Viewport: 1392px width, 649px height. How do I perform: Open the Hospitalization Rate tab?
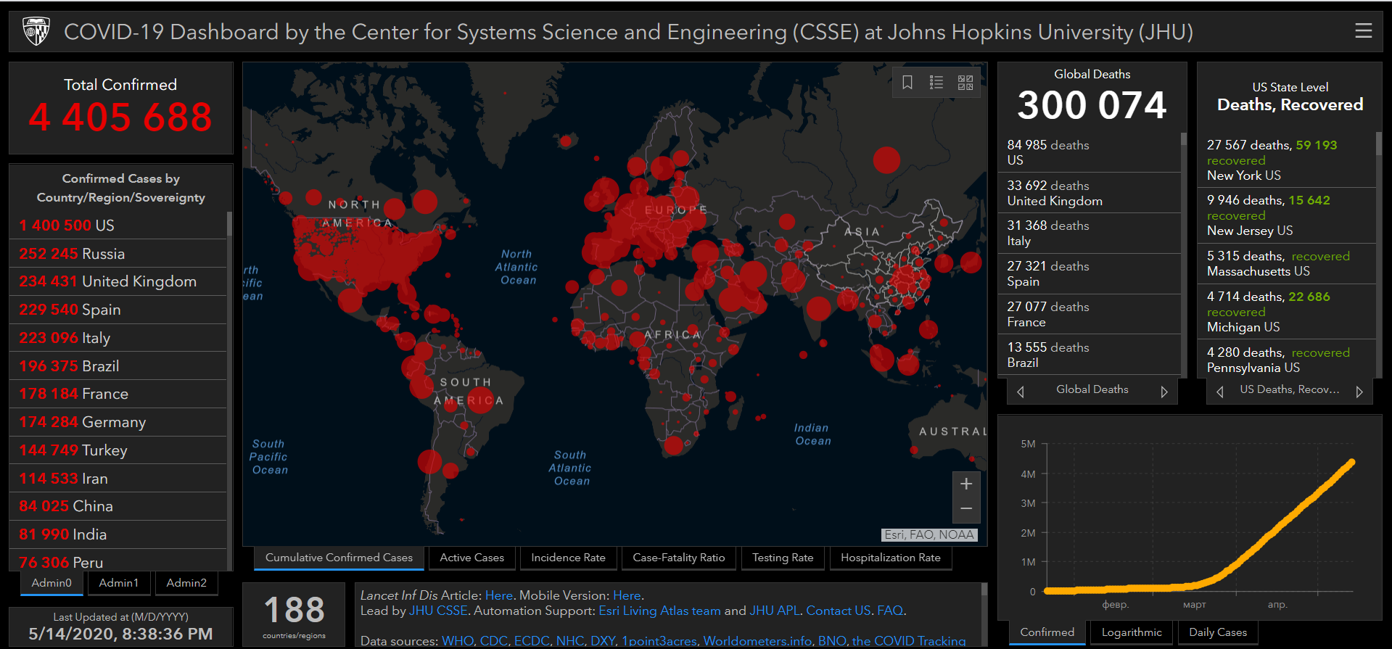pos(891,558)
